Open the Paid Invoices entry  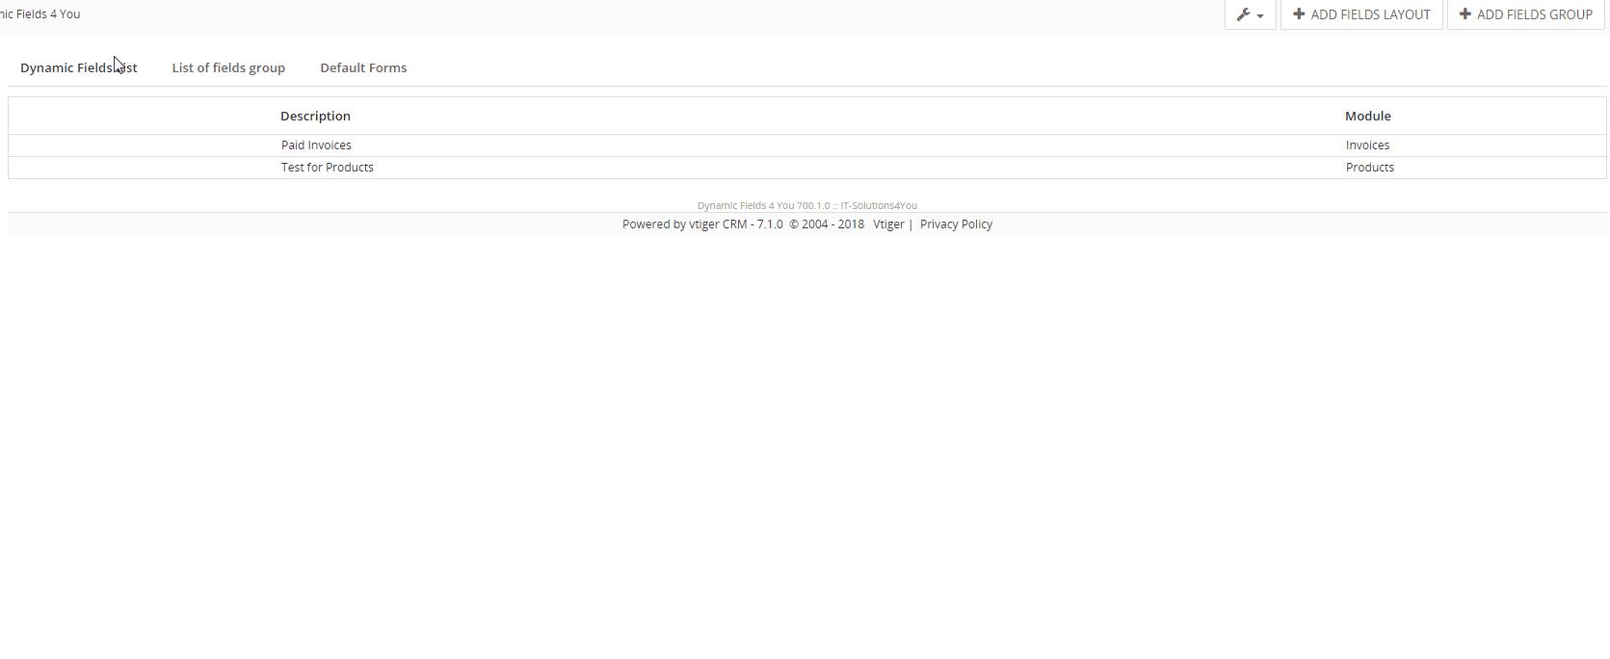click(316, 145)
